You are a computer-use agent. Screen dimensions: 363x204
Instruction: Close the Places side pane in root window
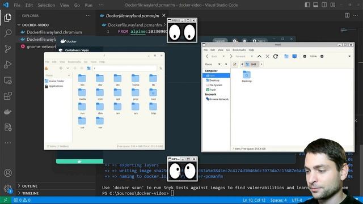click(x=226, y=64)
